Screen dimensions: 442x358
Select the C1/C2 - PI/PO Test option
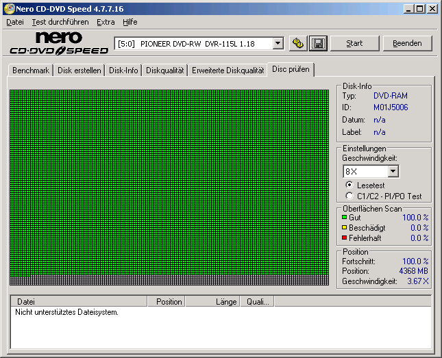[x=349, y=196]
